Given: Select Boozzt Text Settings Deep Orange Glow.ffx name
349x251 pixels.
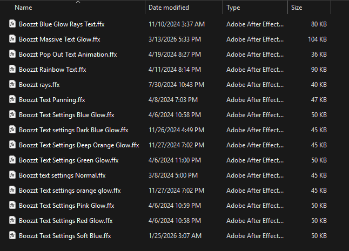Looking at the screenshot, I should tap(79, 145).
